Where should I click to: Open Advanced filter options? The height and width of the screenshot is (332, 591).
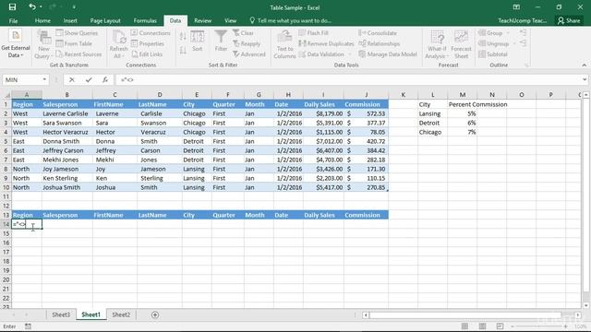pyautogui.click(x=248, y=54)
